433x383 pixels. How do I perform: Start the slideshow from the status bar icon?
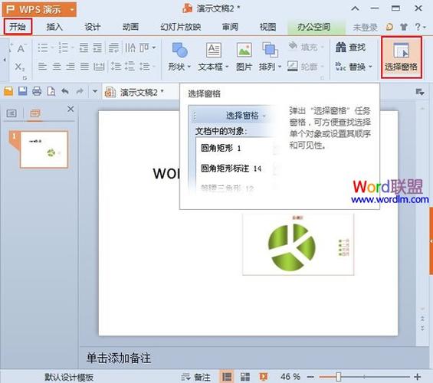pyautogui.click(x=263, y=376)
